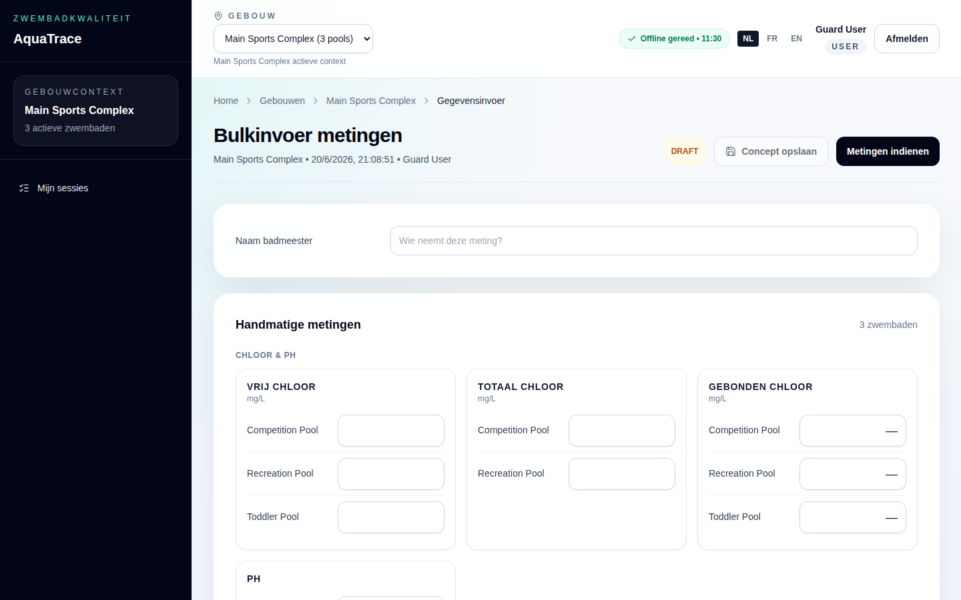Focus Vrij Chloor field for Competition Pool
Viewport: 961px width, 600px height.
391,431
